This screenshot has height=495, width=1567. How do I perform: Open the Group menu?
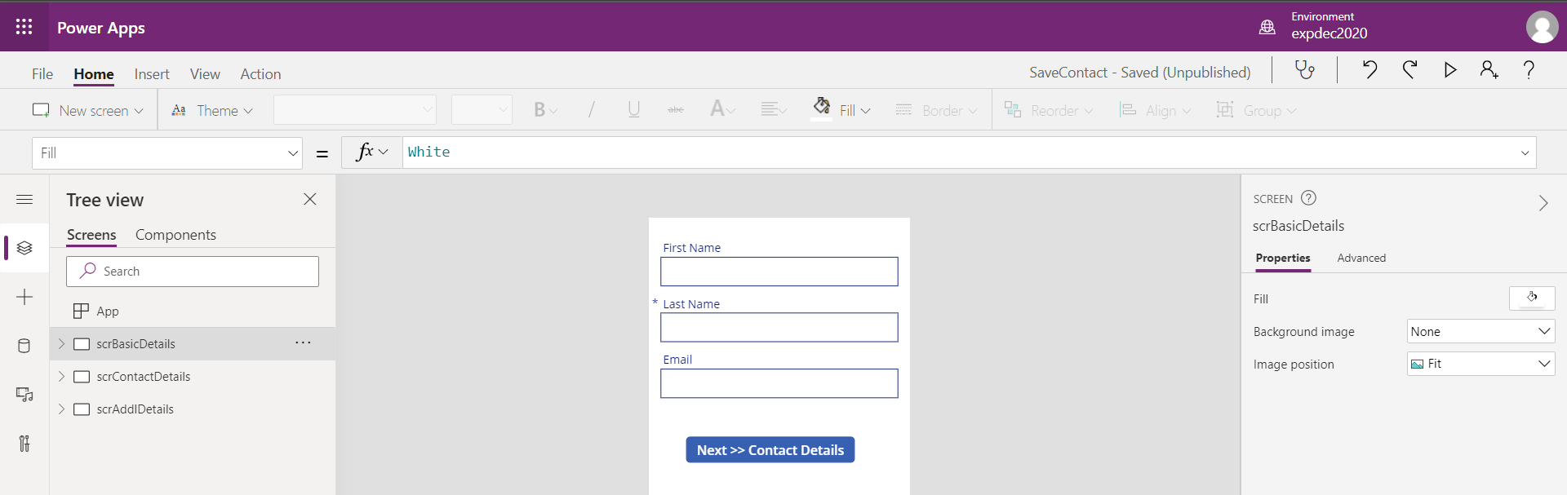click(1256, 110)
